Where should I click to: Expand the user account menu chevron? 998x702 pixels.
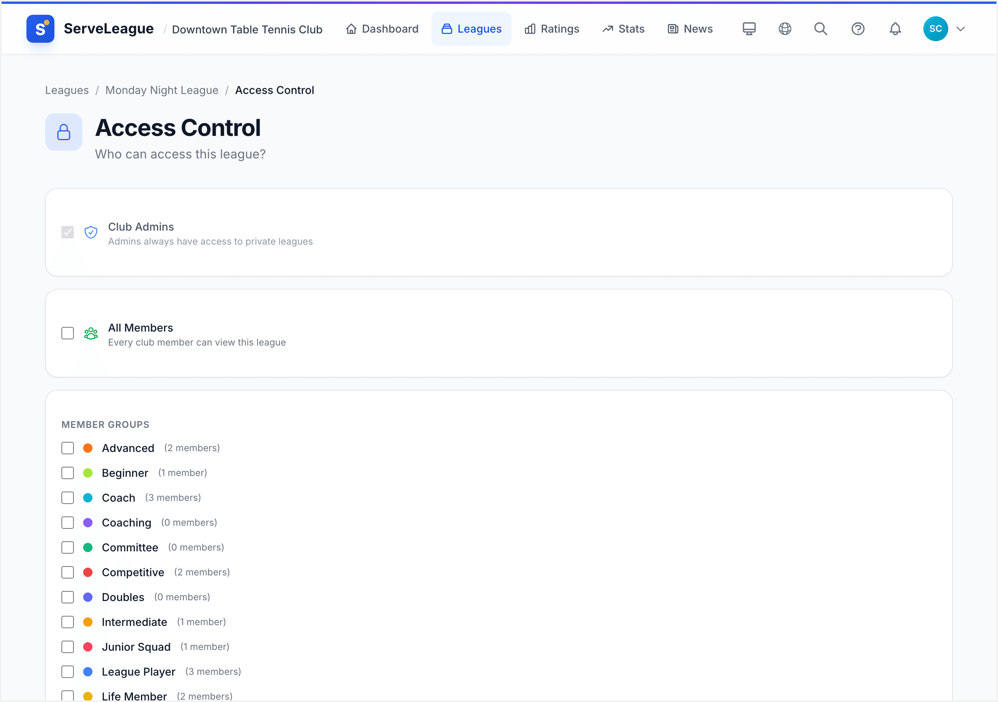961,29
